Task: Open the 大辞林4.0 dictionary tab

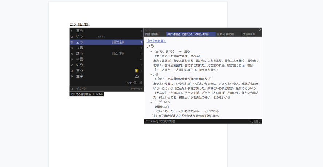Action: point(249,34)
